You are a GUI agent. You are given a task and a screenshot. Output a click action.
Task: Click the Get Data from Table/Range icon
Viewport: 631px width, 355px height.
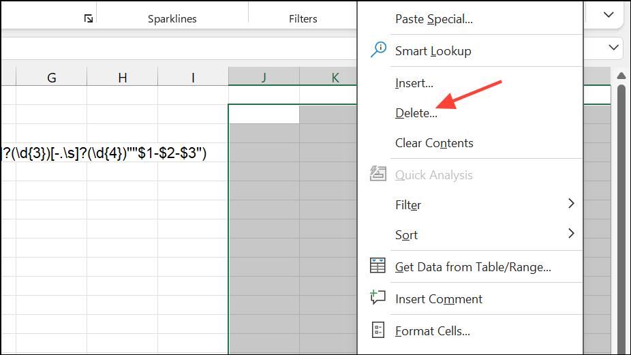(x=378, y=266)
